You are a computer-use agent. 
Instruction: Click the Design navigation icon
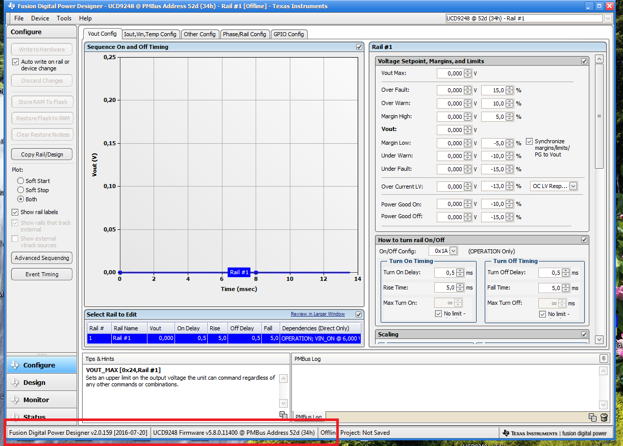[x=15, y=382]
